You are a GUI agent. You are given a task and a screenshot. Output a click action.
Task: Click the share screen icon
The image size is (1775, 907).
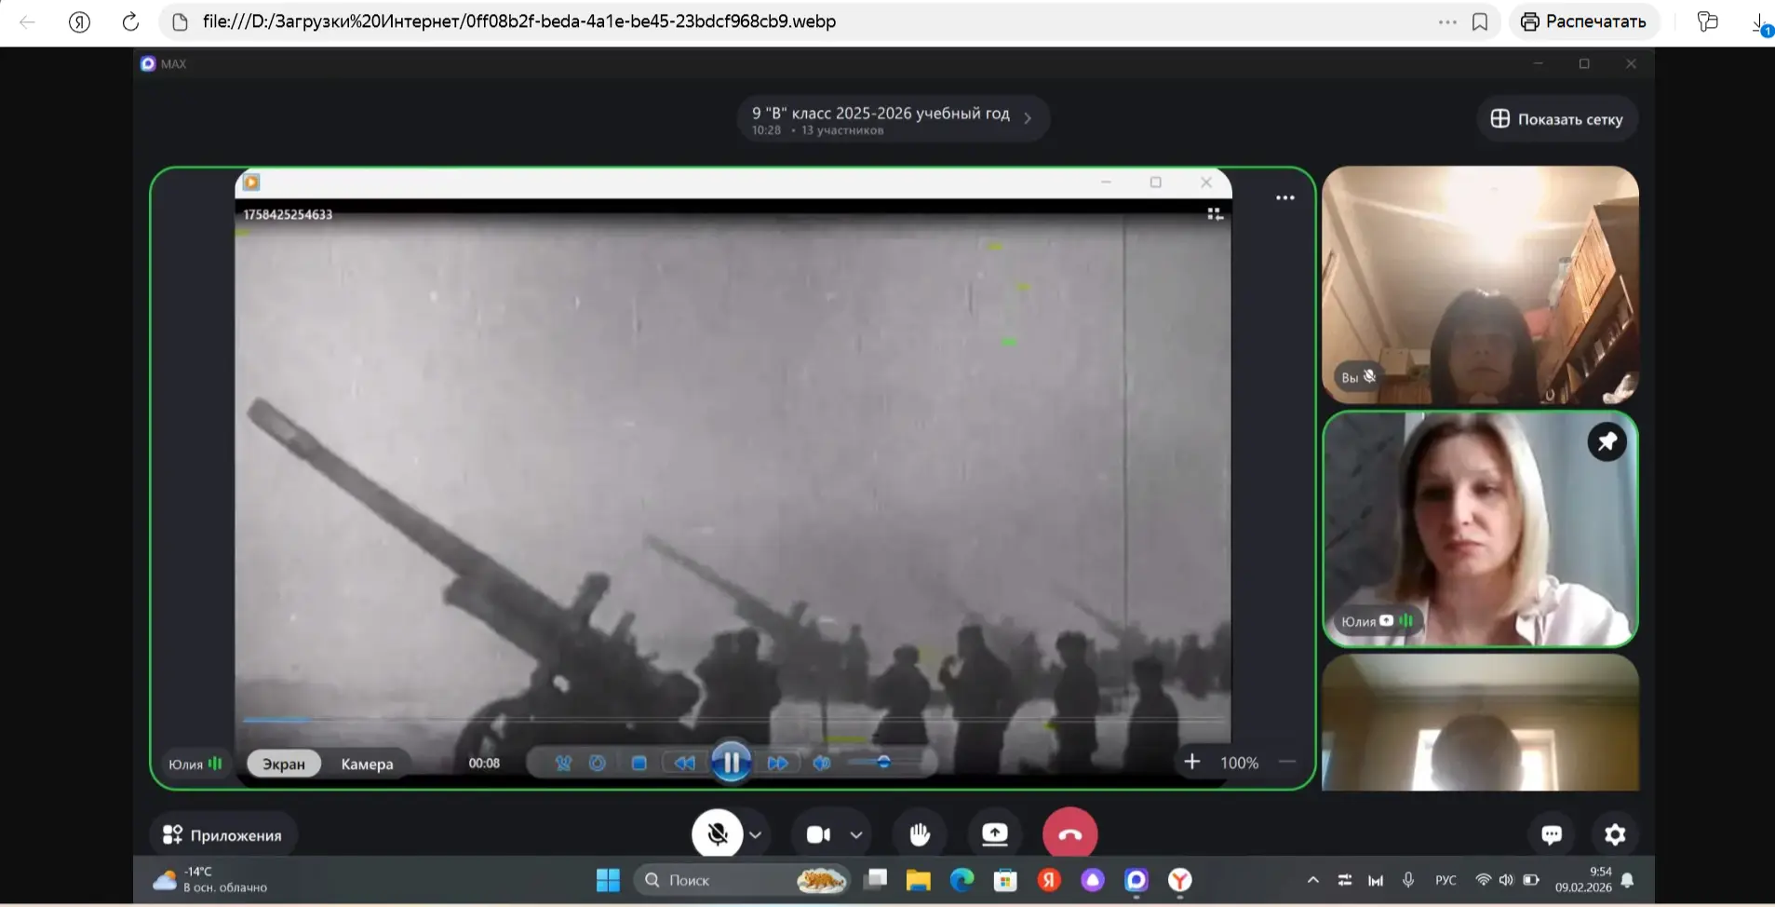coord(994,834)
